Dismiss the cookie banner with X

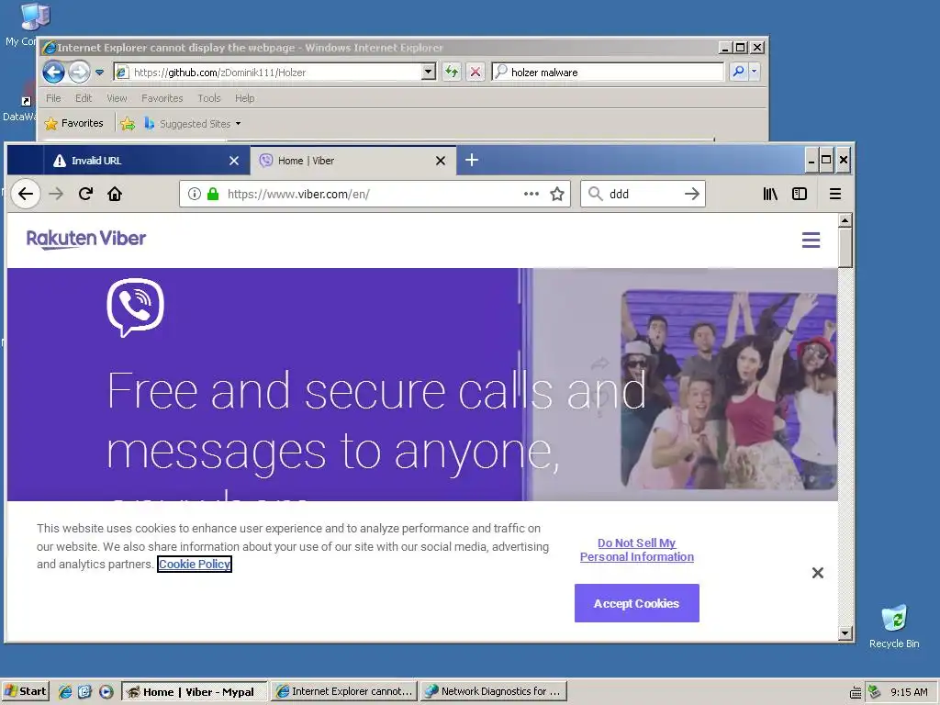coord(817,573)
